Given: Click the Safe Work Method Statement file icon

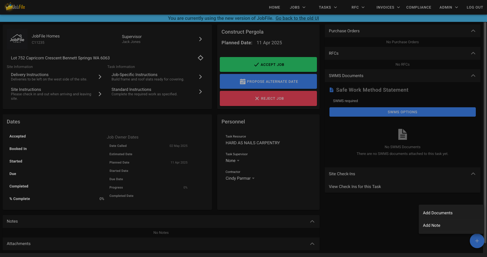Looking at the screenshot, I should point(331,90).
